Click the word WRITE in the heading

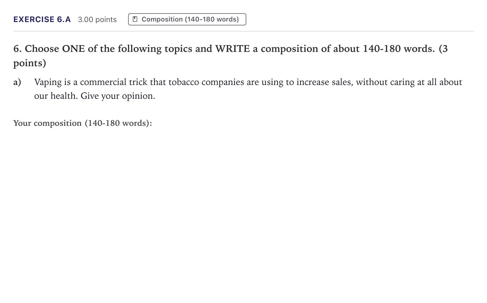coord(232,49)
